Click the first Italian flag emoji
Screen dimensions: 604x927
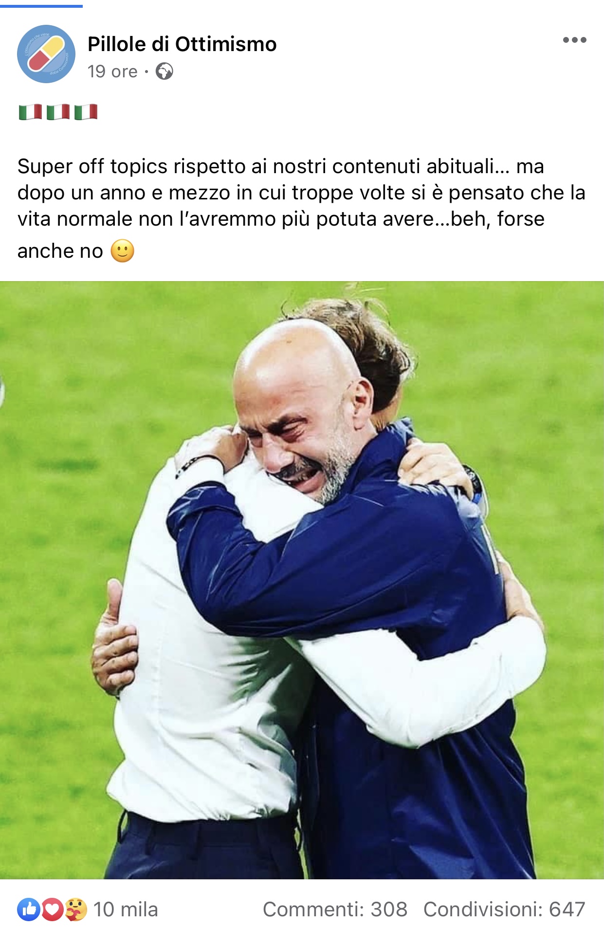tap(30, 112)
